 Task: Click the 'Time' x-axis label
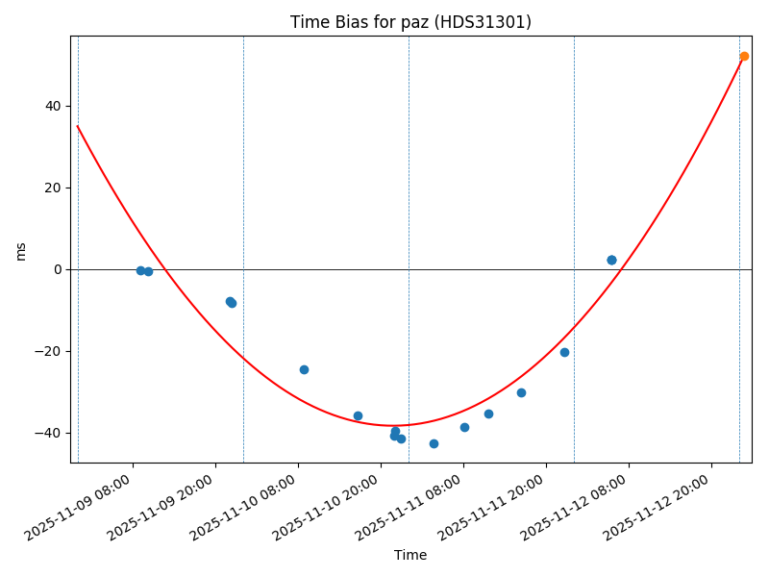point(410,555)
